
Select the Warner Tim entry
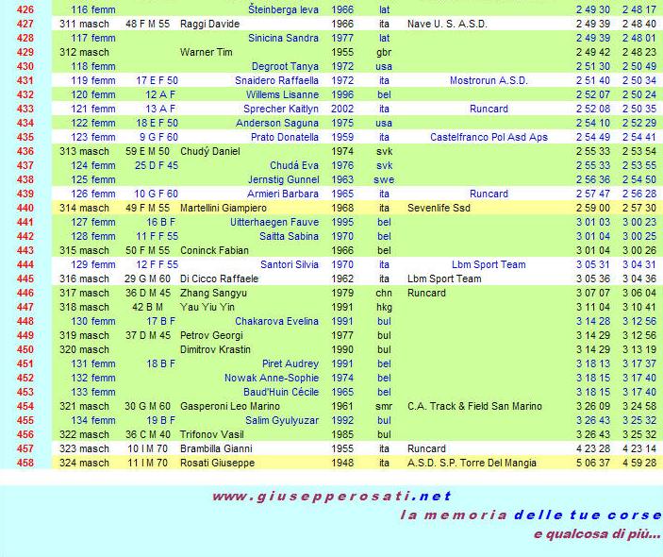point(207,52)
